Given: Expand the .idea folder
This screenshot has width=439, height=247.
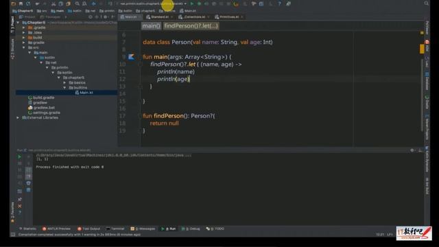Looking at the screenshot, I should click(x=24, y=33).
